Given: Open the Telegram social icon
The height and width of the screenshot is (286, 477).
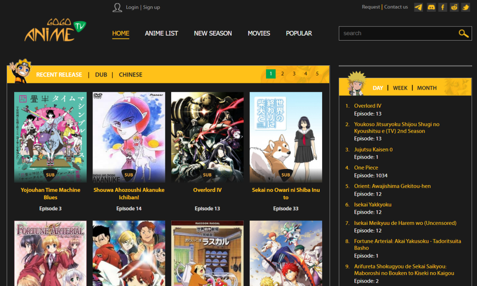Looking at the screenshot, I should (418, 7).
